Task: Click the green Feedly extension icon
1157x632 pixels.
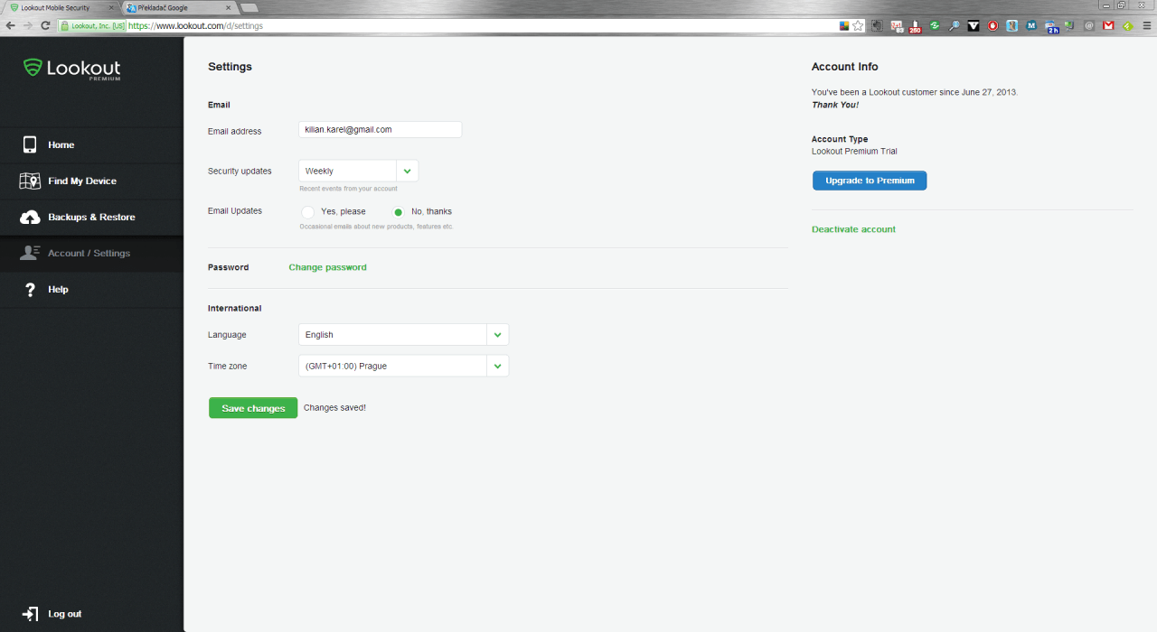Action: [1127, 26]
